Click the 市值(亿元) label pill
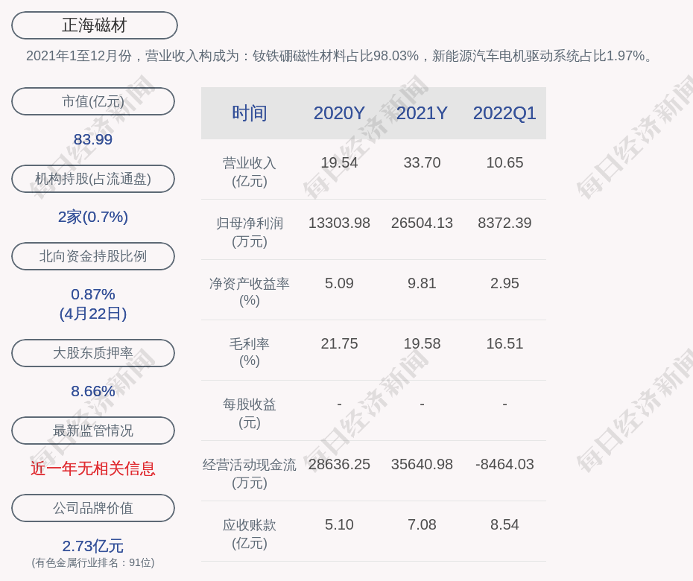Screen dimensions: 693x581 (x=93, y=101)
